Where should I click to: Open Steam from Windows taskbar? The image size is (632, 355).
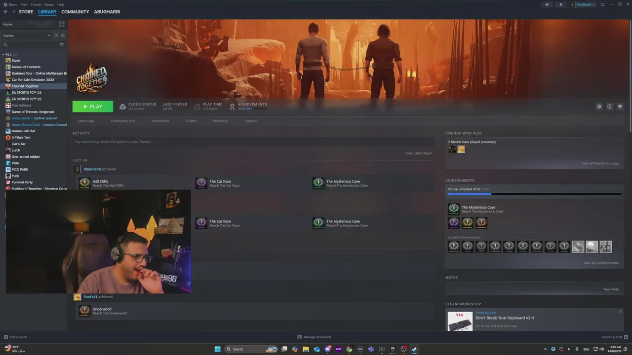tap(414, 349)
